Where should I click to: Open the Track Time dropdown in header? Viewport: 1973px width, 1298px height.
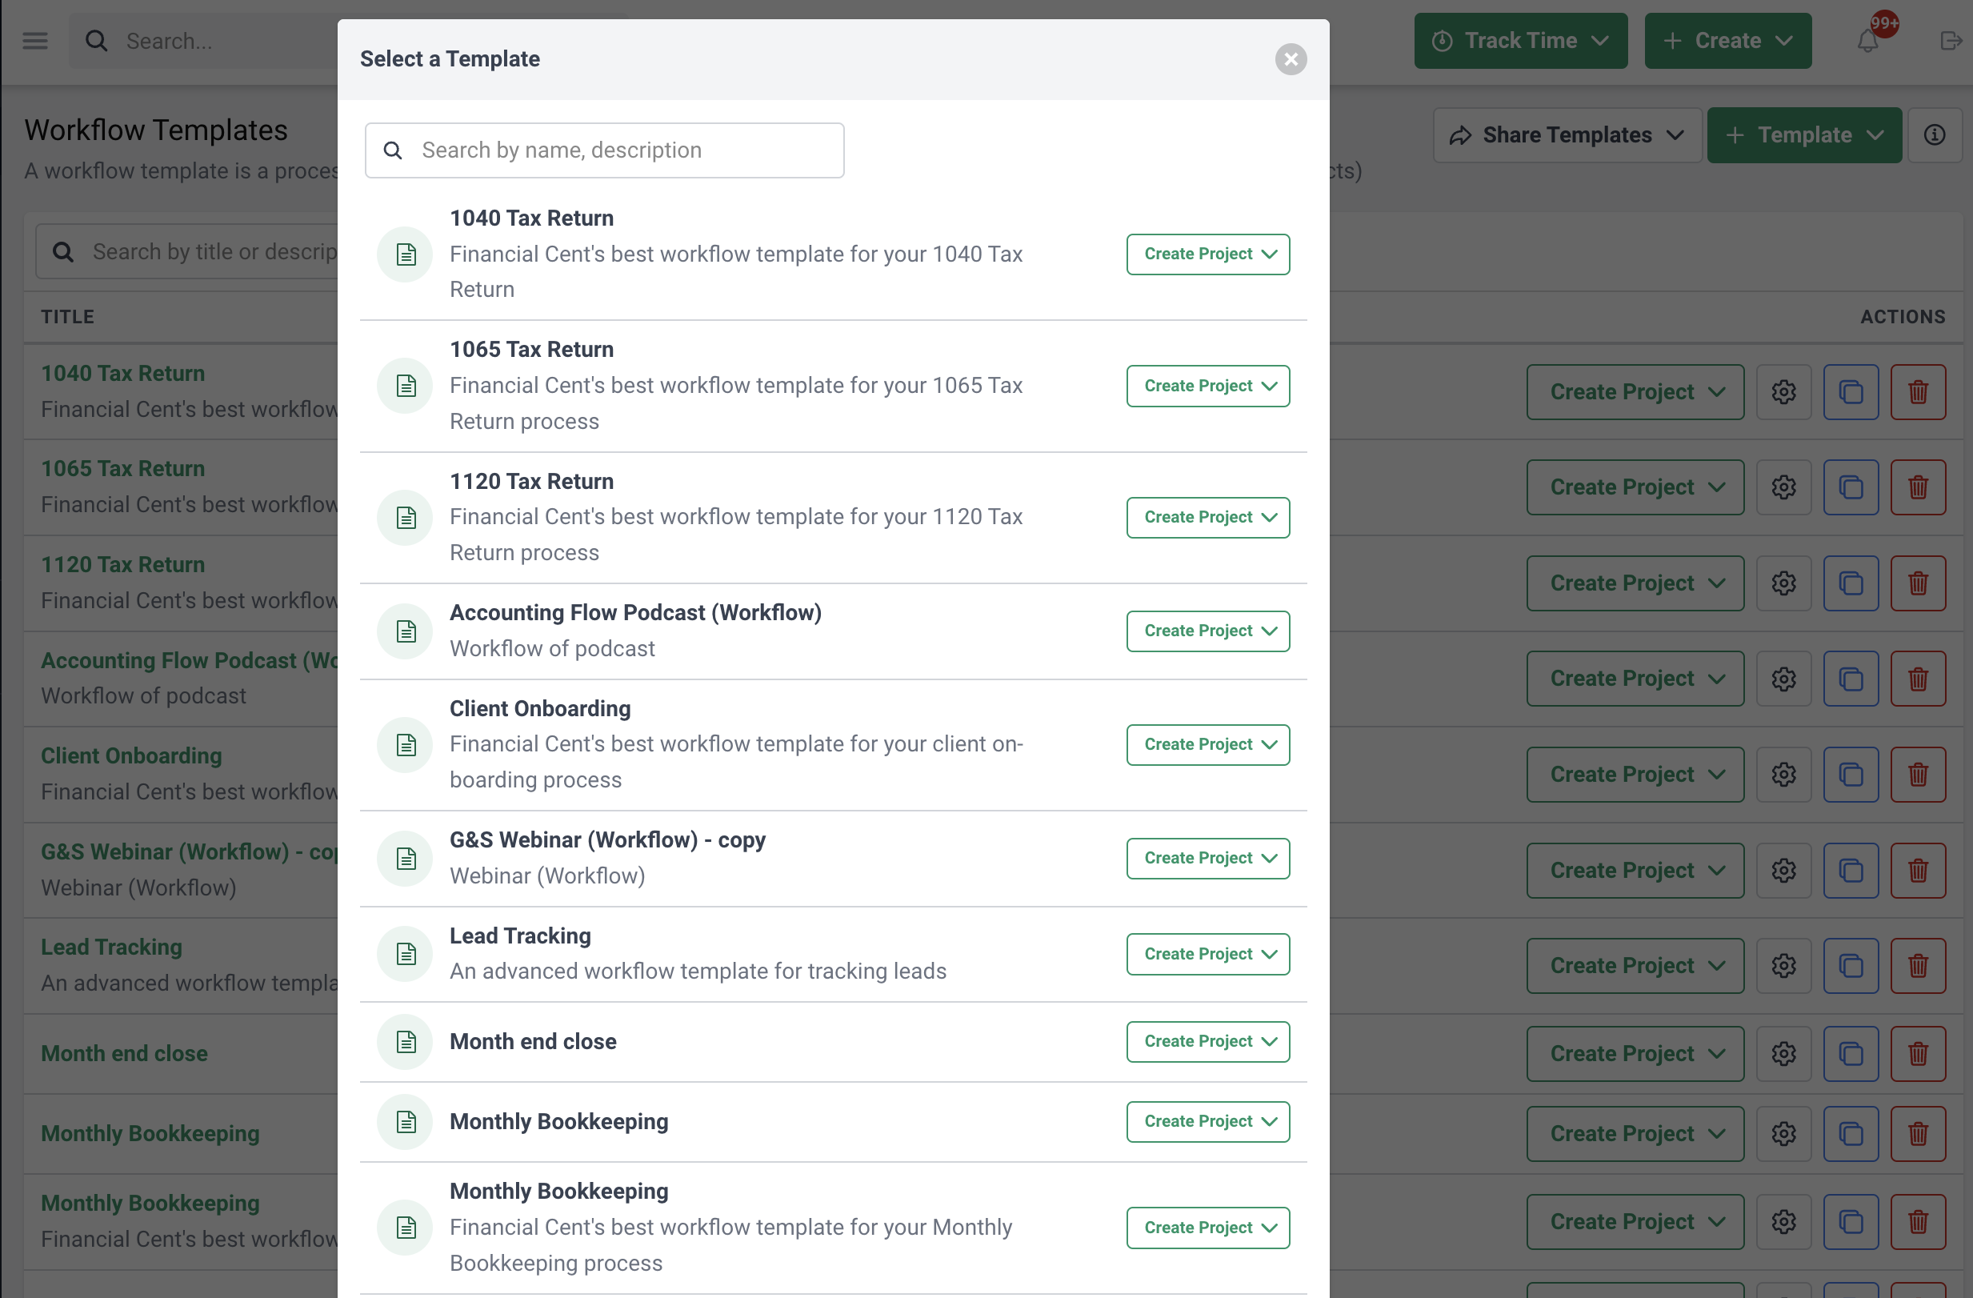[x=1519, y=41]
